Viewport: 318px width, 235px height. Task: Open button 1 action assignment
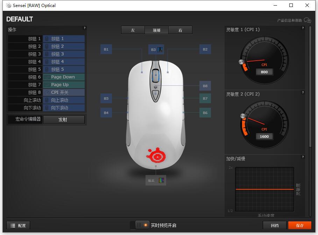pos(64,39)
